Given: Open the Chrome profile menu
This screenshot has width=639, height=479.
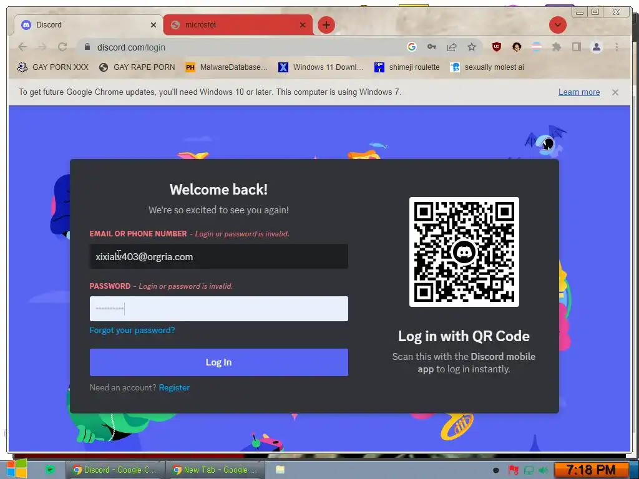Looking at the screenshot, I should point(596,47).
